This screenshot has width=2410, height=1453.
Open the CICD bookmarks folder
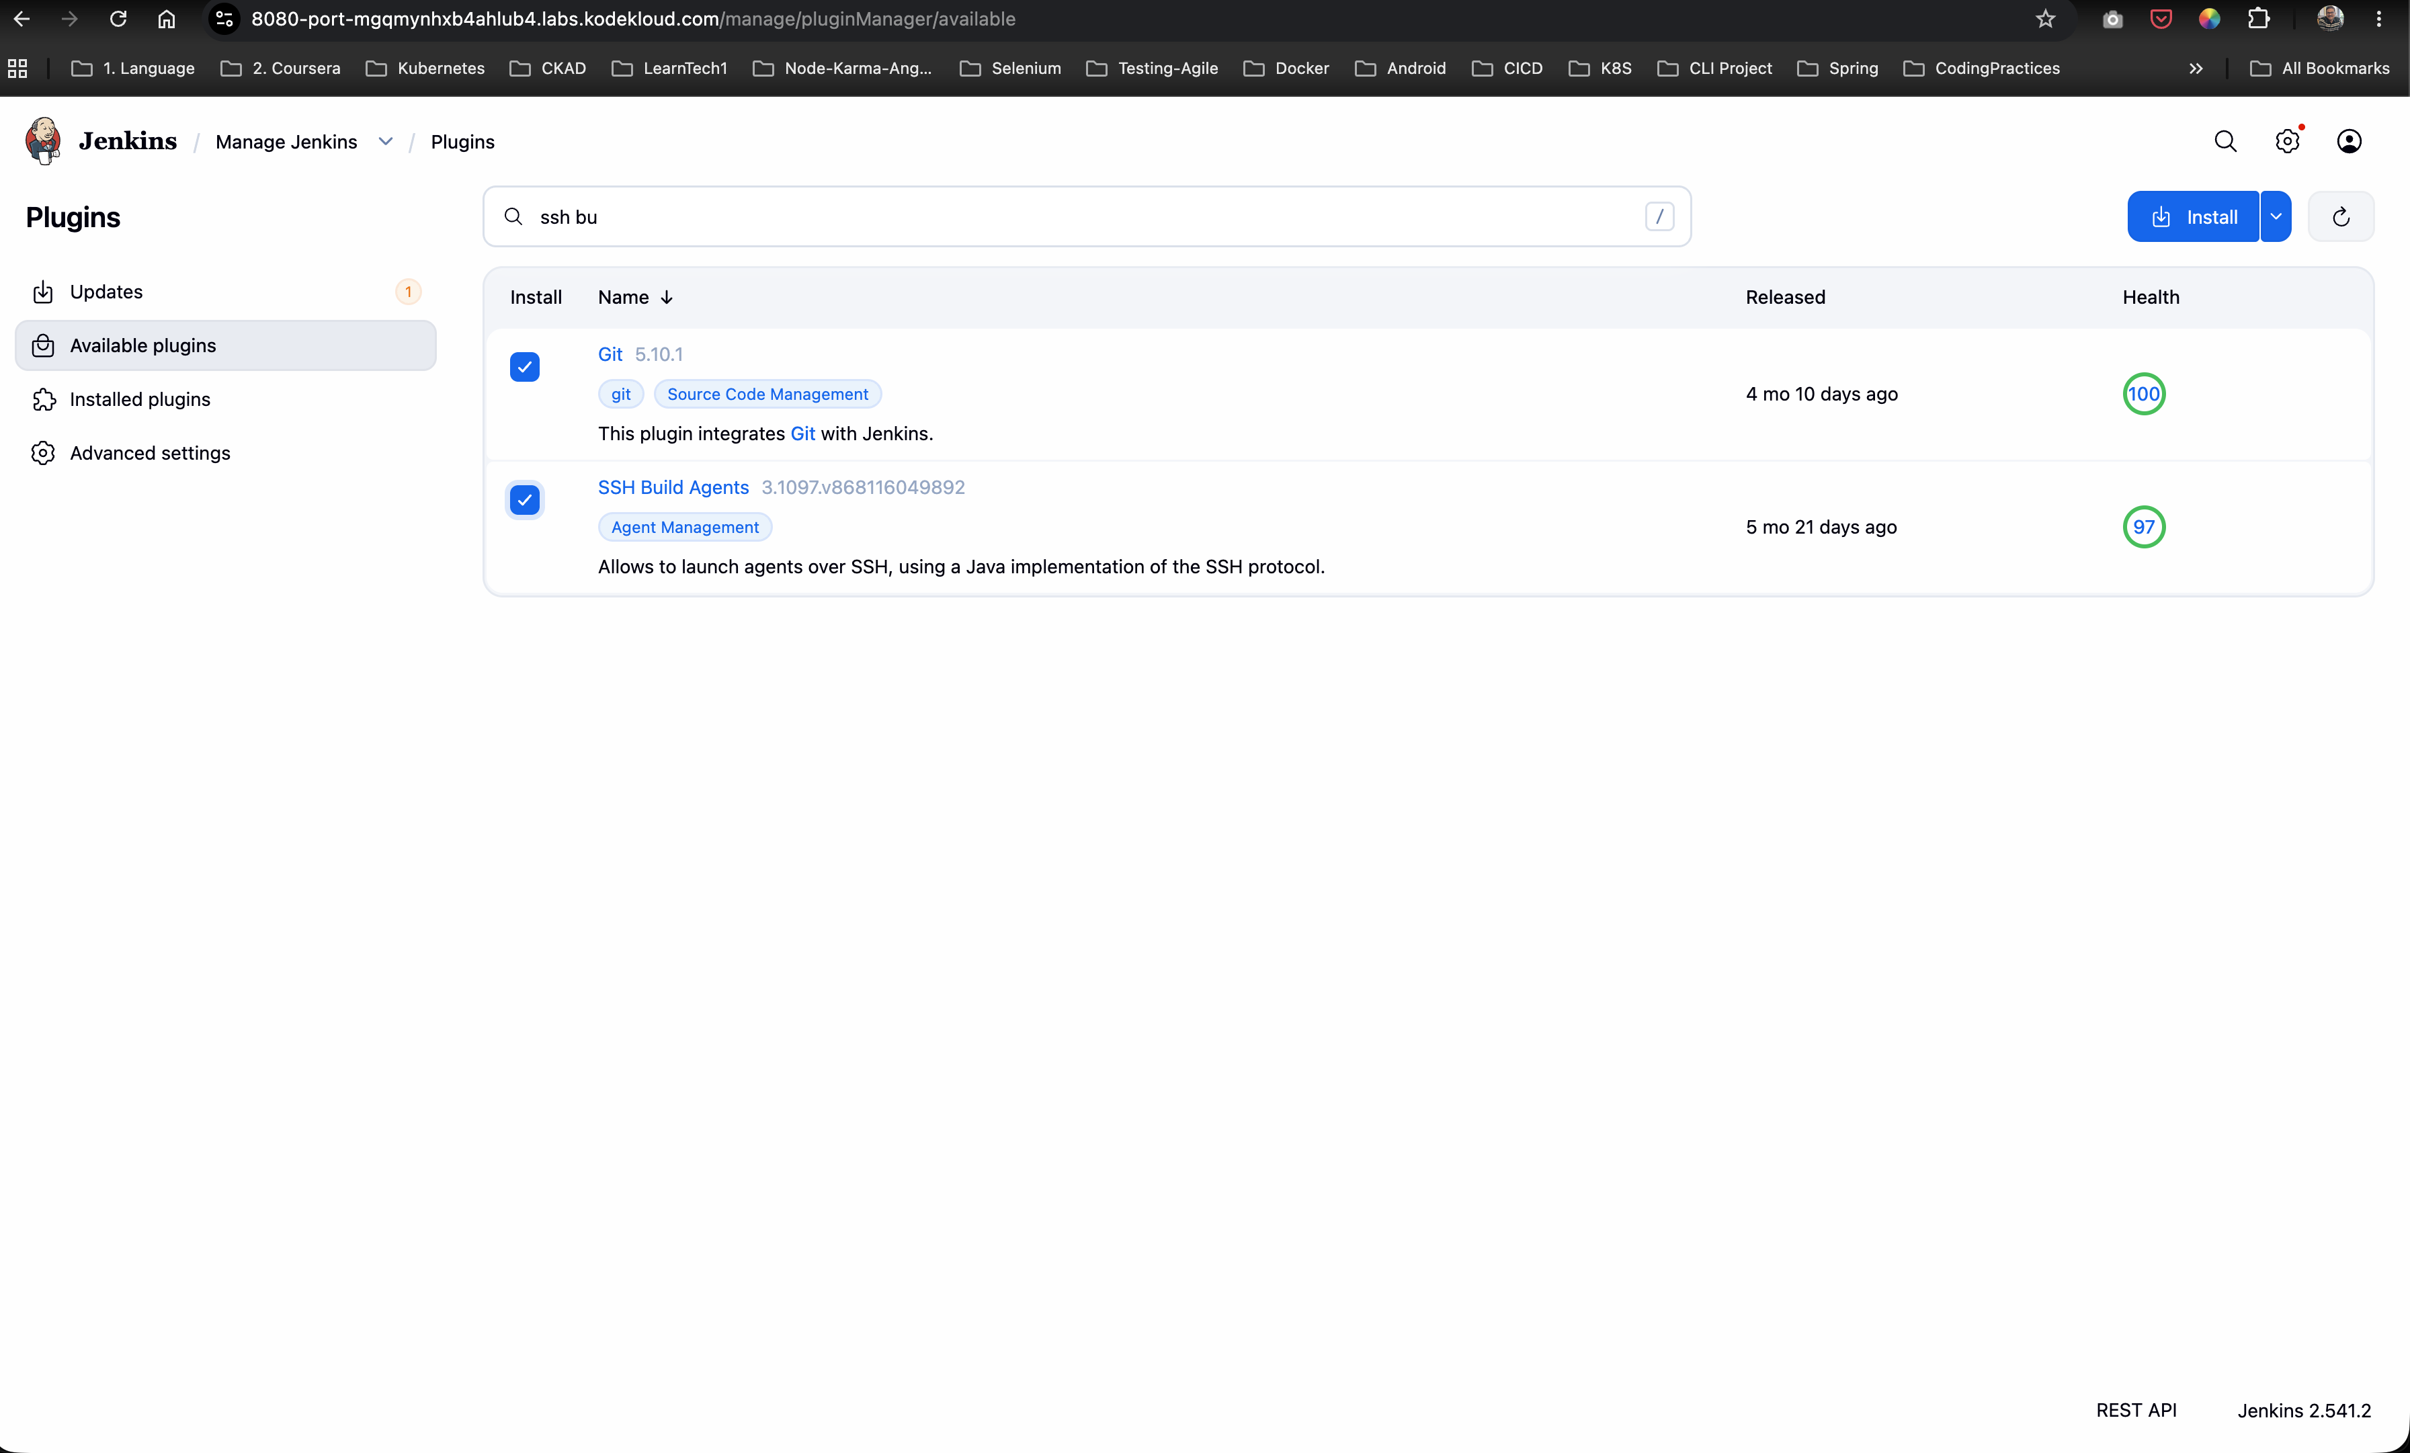click(x=1507, y=69)
